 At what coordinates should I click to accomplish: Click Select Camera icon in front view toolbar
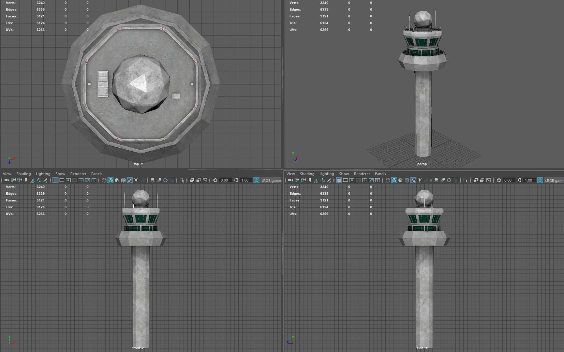[x=7, y=180]
